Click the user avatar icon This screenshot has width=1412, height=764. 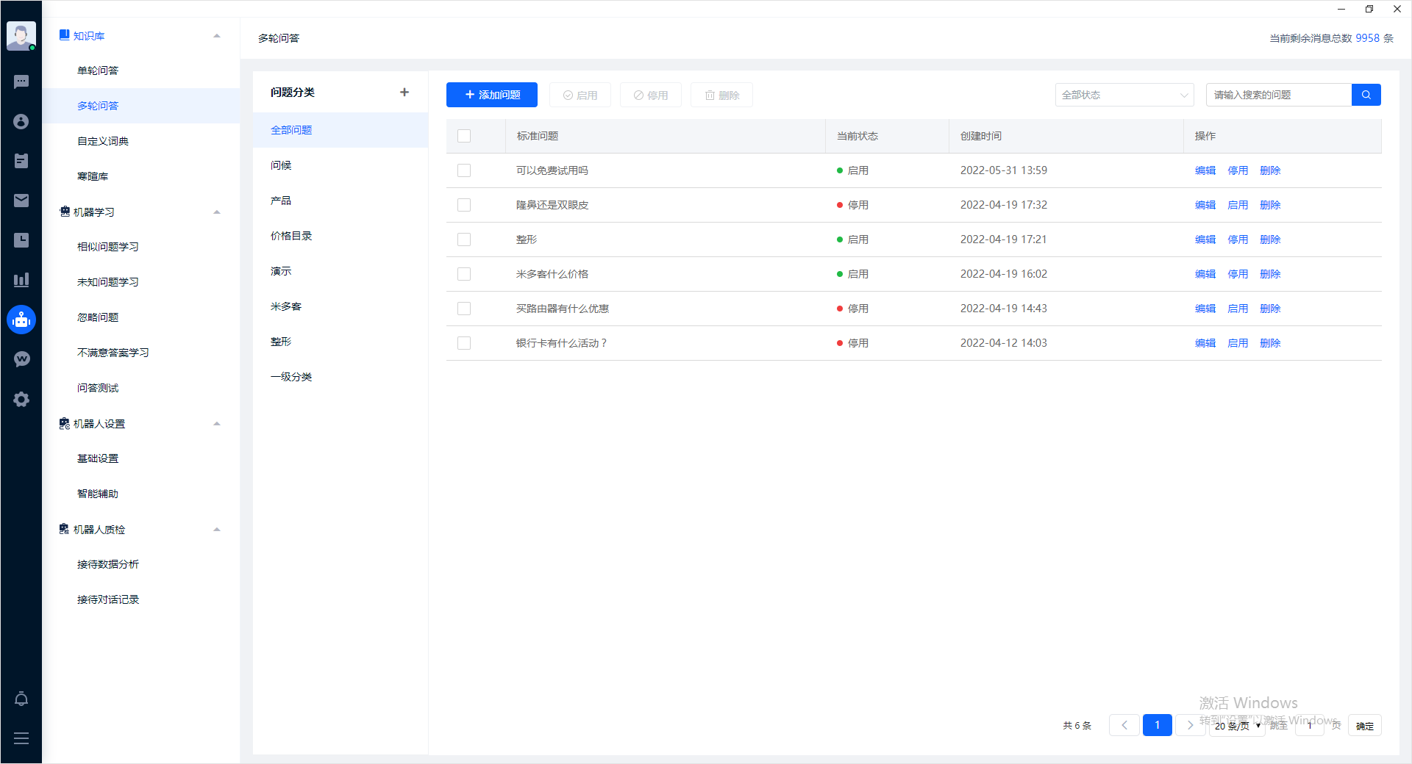point(21,35)
